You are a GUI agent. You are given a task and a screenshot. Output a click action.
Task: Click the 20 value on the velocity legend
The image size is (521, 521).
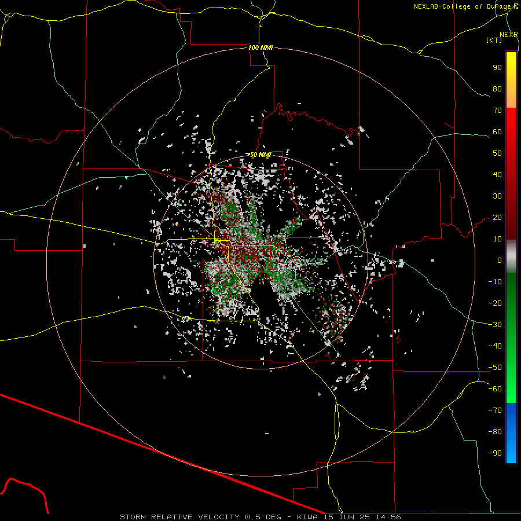[x=497, y=218]
